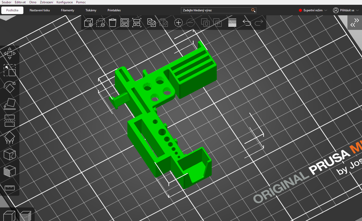Open the Soubor menu
The width and height of the screenshot is (362, 221).
[7, 2]
